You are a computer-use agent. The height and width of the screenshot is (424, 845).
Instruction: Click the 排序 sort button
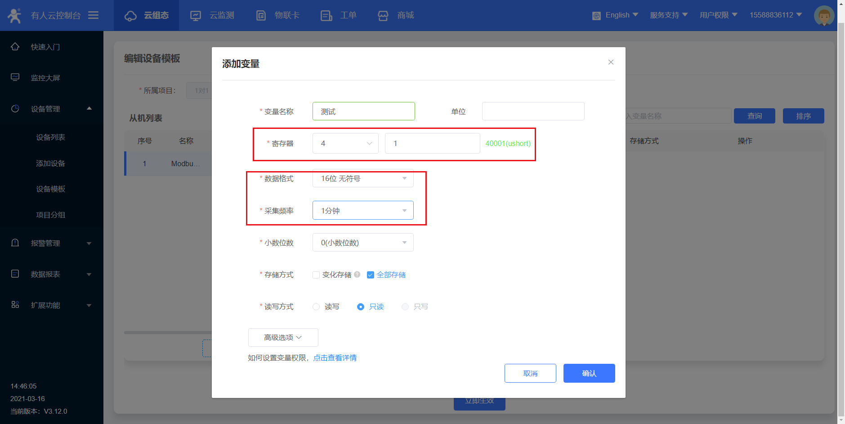[804, 116]
